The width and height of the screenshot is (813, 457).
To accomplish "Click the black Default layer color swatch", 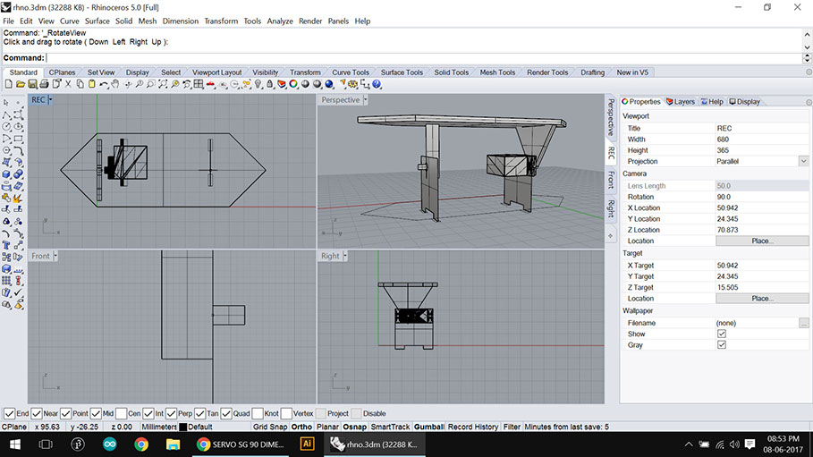I will click(183, 427).
